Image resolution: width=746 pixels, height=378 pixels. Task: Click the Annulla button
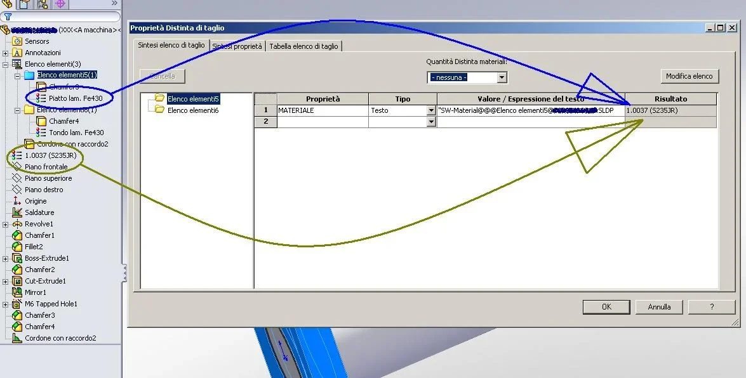tap(659, 307)
